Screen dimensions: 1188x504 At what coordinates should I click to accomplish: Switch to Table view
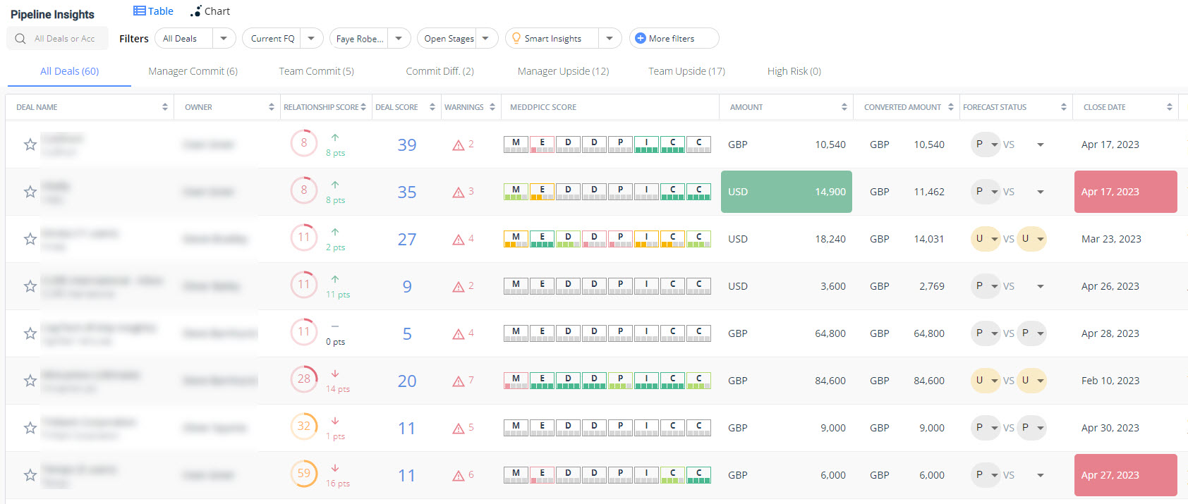click(x=153, y=11)
